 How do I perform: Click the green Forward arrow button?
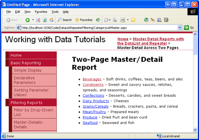point(27,20)
